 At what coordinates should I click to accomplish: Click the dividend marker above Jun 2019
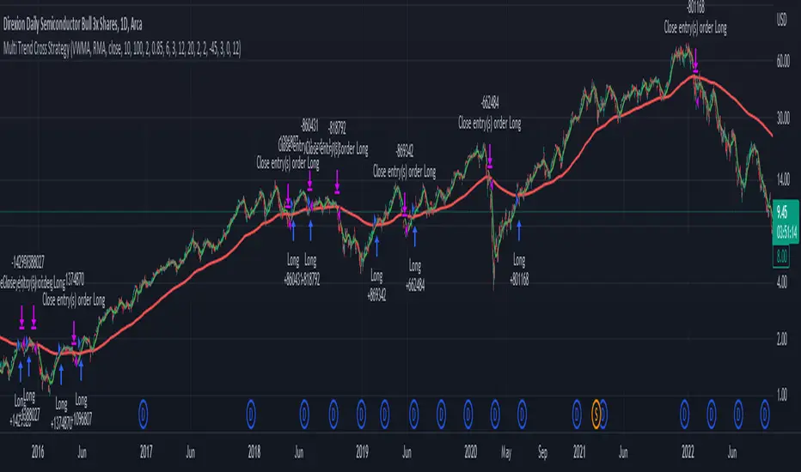pyautogui.click(x=413, y=415)
